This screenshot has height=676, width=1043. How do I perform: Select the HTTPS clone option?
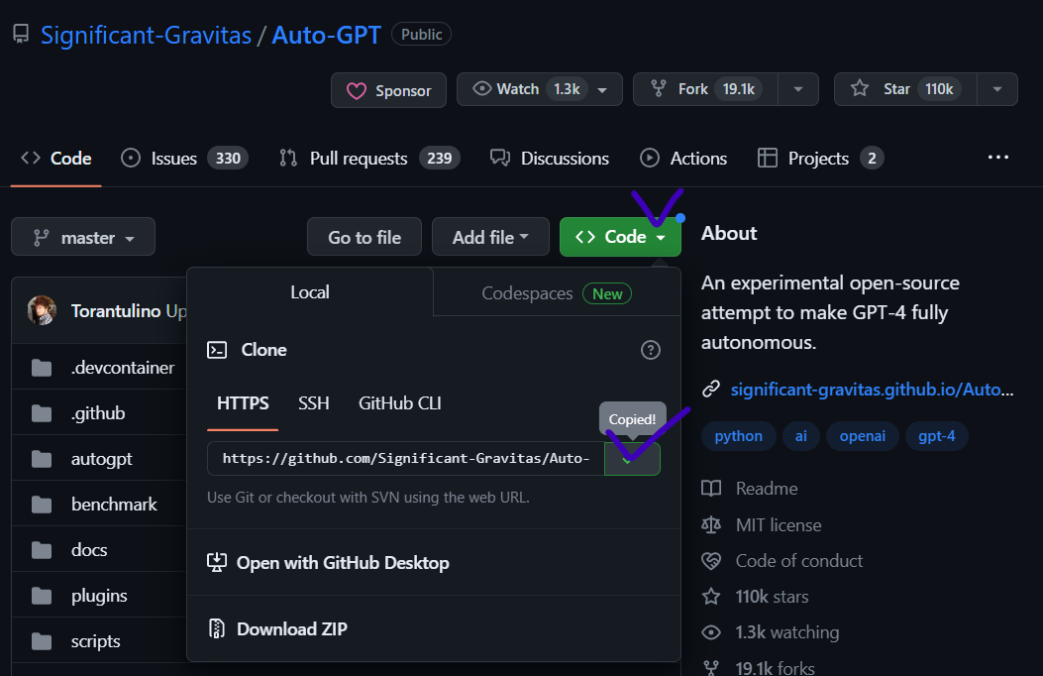coord(243,403)
